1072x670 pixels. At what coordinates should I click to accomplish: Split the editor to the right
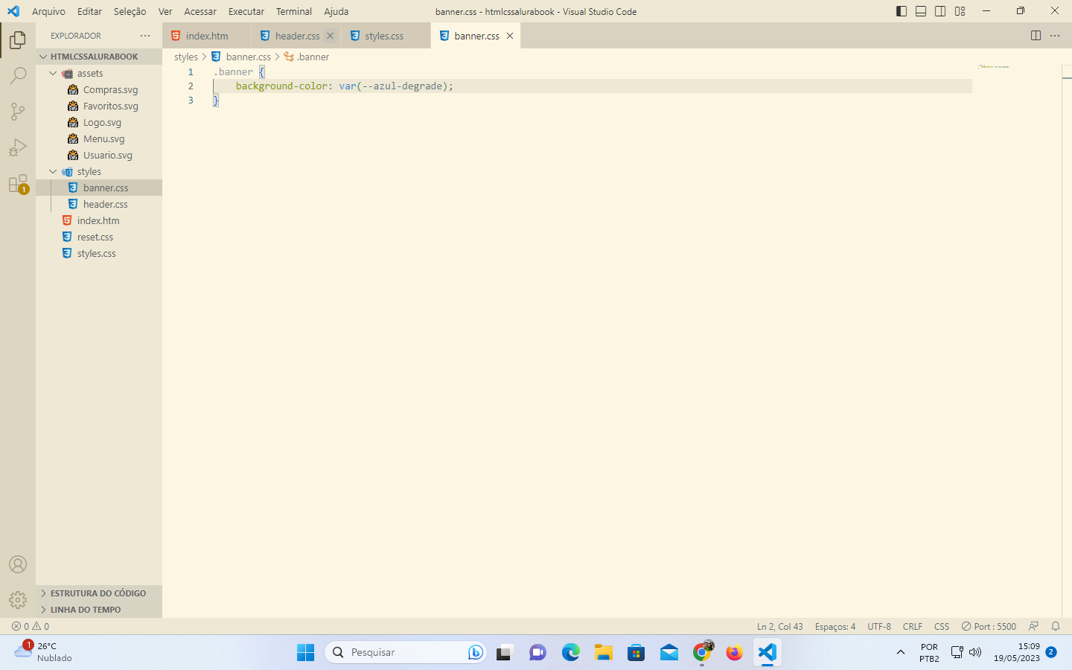[x=1036, y=36]
